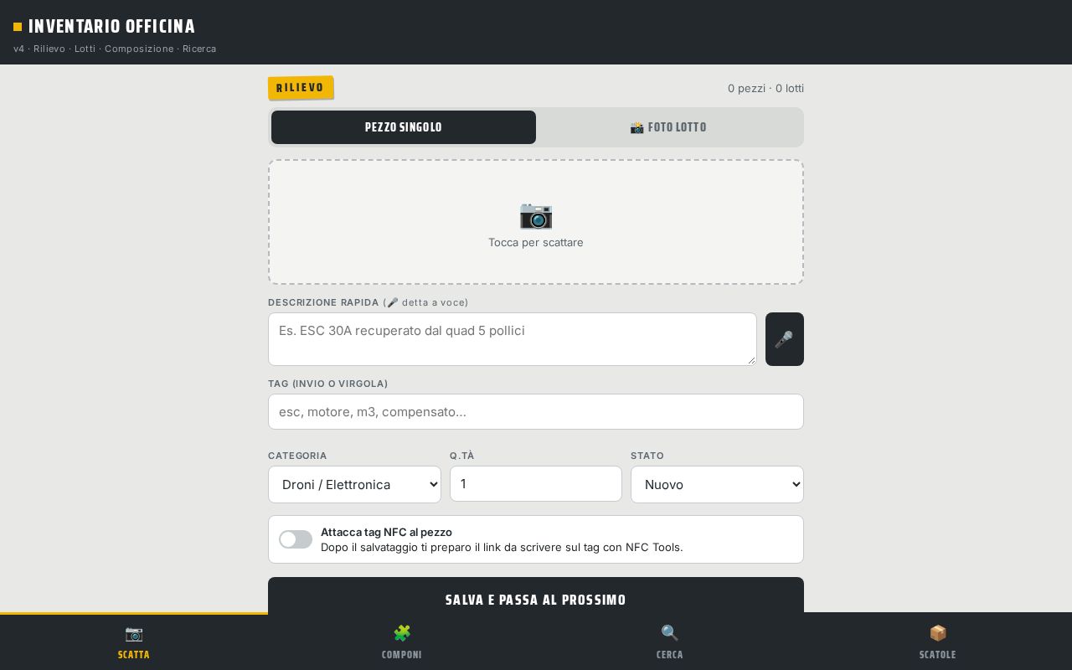
Task: Open the Cerca search tab
Action: click(x=670, y=642)
